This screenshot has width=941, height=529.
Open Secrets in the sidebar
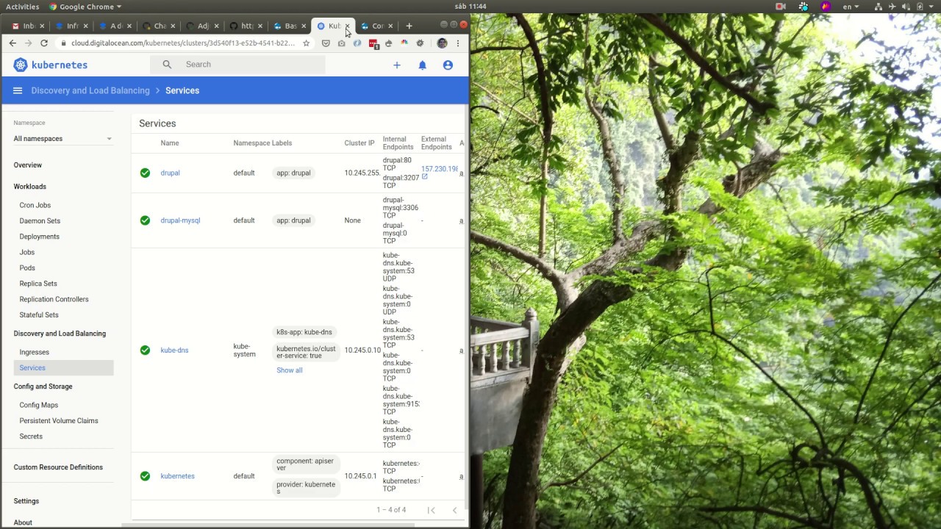click(x=31, y=436)
